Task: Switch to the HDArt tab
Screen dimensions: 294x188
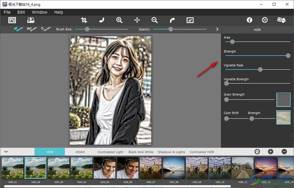Action: [x=80, y=152]
